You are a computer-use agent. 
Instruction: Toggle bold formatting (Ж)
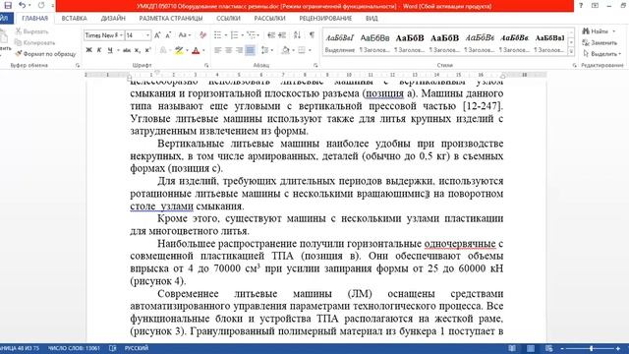(89, 50)
